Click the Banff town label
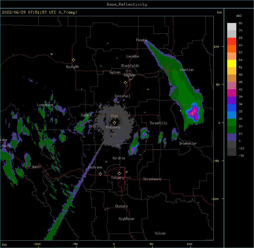Viewport: 254px width, 248px height. click(37, 167)
